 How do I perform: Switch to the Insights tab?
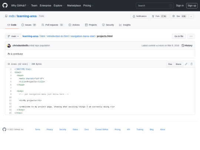click(125, 25)
